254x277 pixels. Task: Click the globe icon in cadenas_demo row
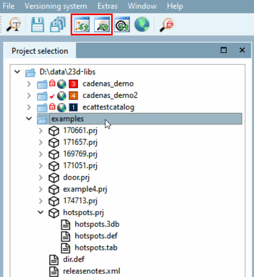coord(61,84)
